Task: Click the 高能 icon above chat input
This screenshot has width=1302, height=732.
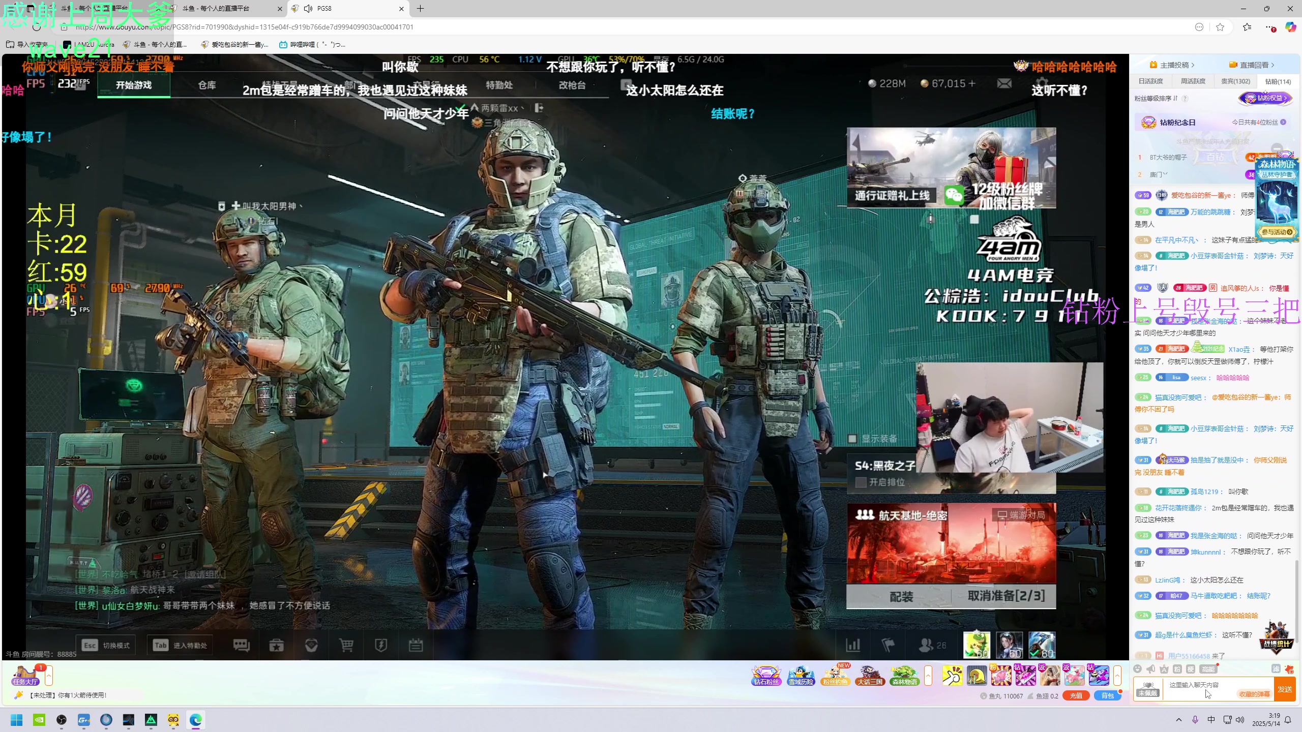Action: tap(1208, 669)
